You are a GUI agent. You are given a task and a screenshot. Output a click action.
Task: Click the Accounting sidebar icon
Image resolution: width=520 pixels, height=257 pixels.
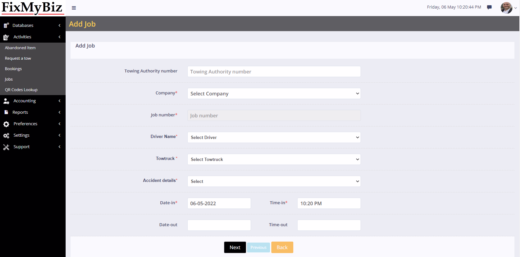[6, 101]
